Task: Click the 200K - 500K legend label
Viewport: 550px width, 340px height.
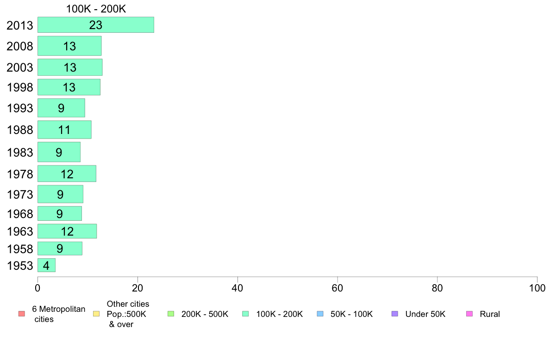Action: (x=205, y=314)
